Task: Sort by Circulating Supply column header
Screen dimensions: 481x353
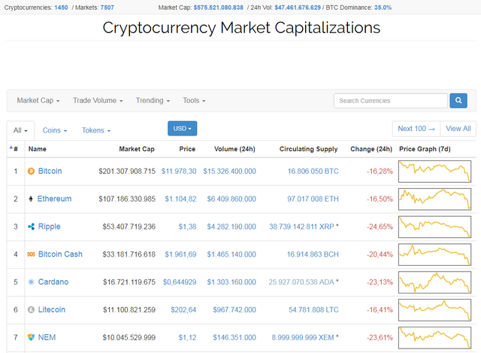Action: pos(308,149)
